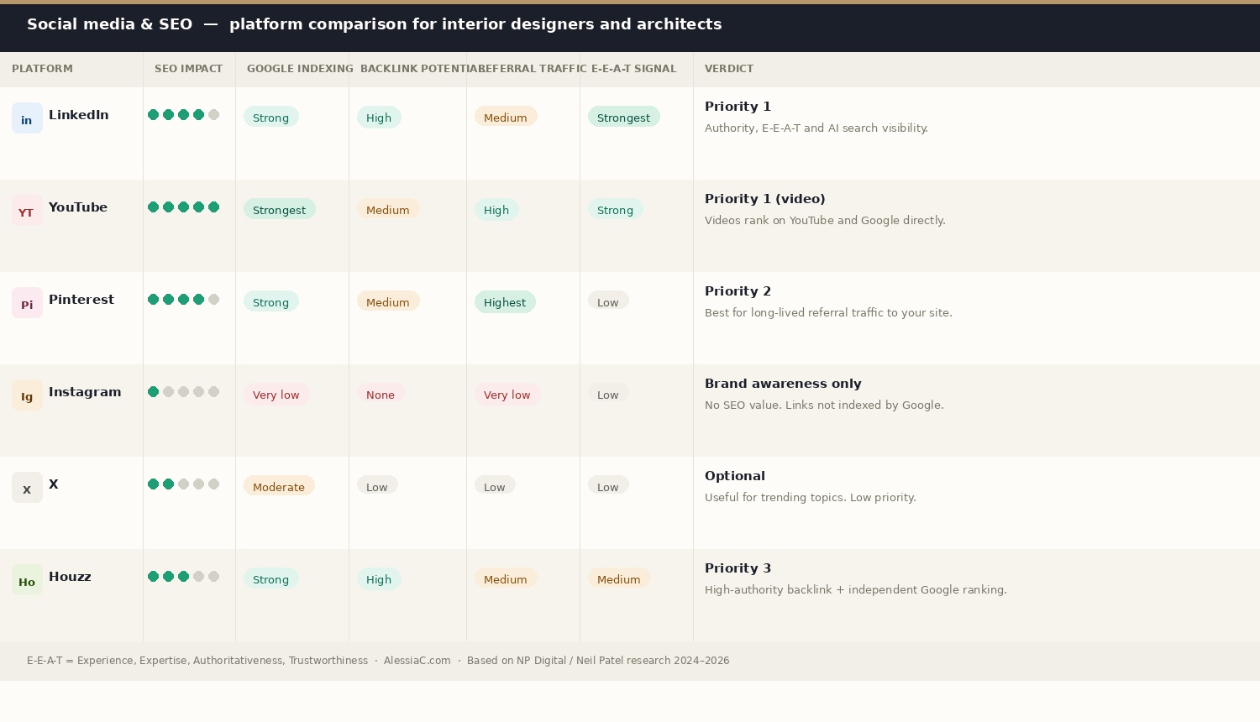The height and width of the screenshot is (722, 1260).
Task: Click LinkedIn's Strongest E-E-A-T badge
Action: [623, 118]
